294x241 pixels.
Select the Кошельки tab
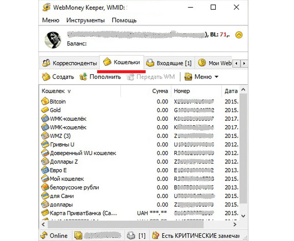pos(122,62)
